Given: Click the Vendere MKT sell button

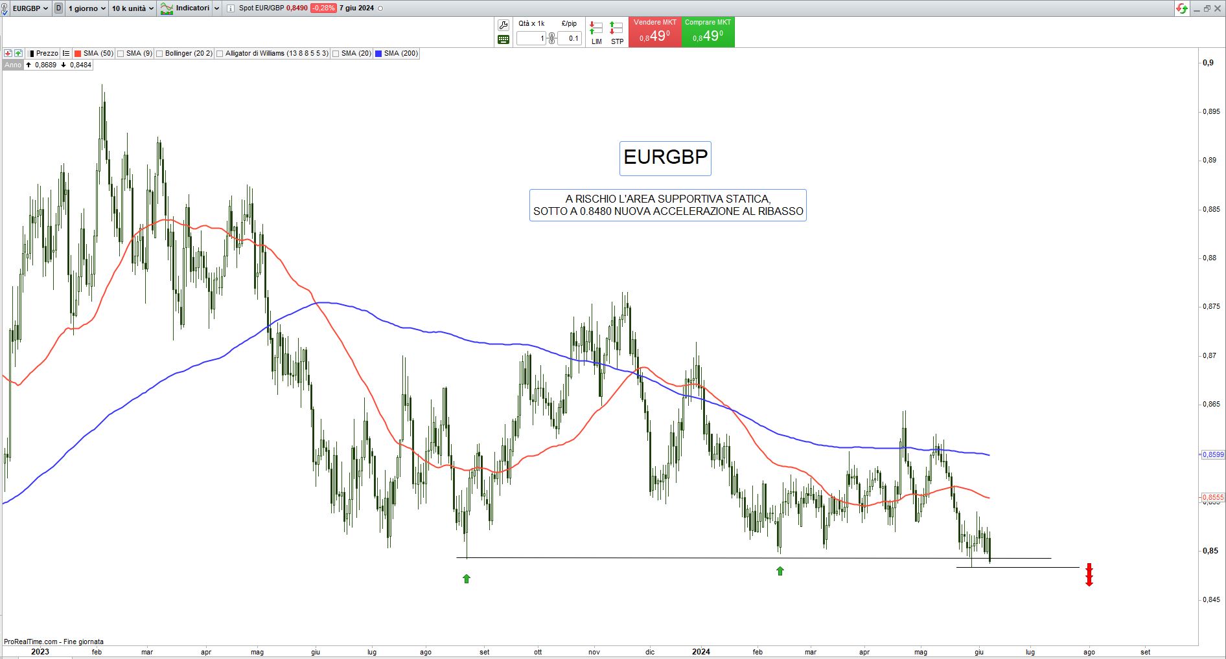Looking at the screenshot, I should (655, 32).
